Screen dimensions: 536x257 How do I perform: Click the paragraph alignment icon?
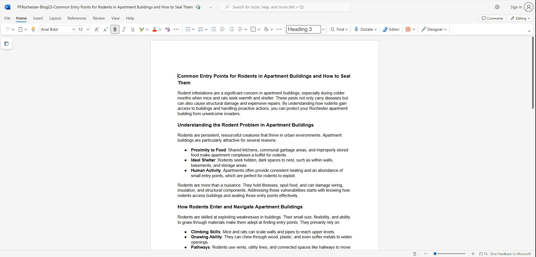[x=240, y=29]
